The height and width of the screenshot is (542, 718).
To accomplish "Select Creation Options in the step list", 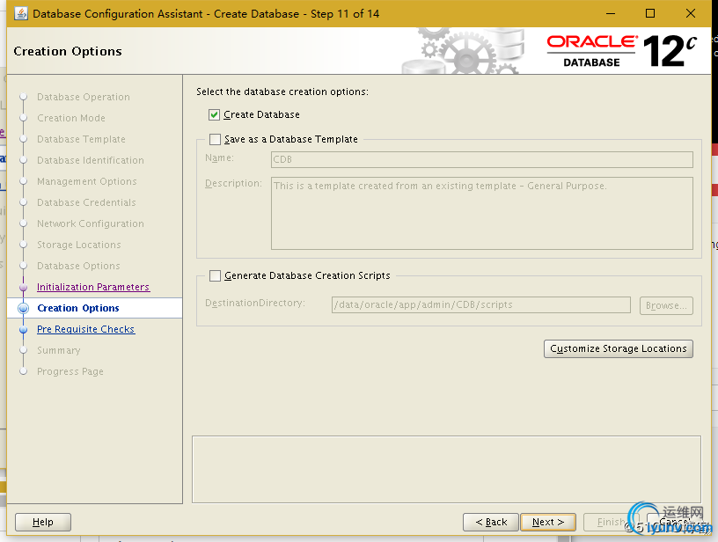I will coord(78,309).
